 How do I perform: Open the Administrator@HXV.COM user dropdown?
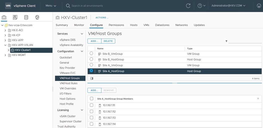click(x=228, y=6)
